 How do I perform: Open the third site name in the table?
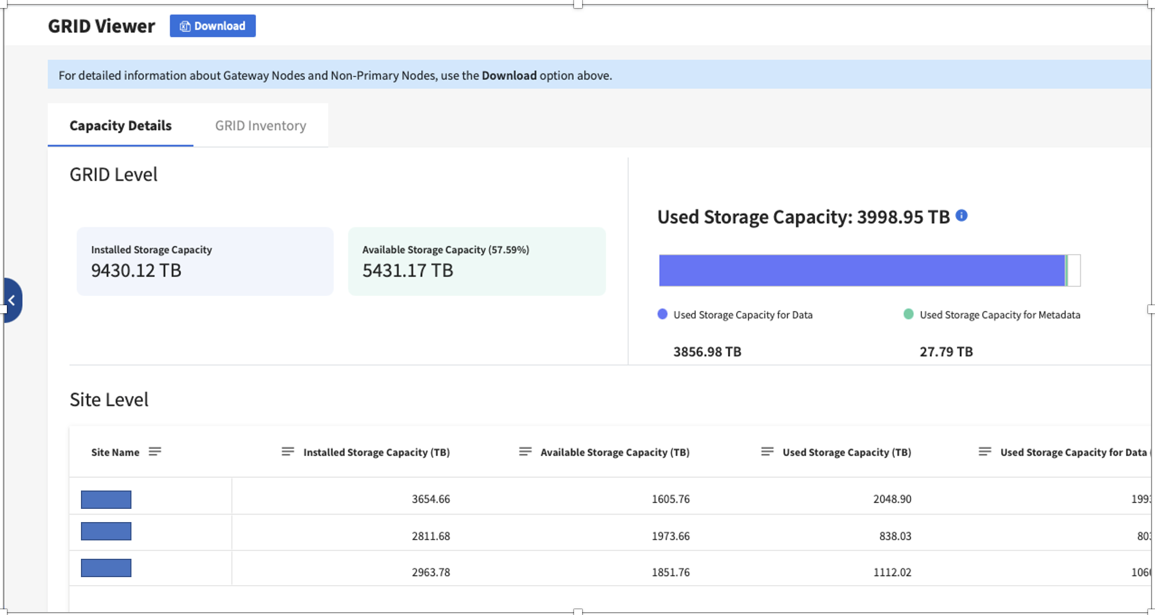pyautogui.click(x=106, y=568)
